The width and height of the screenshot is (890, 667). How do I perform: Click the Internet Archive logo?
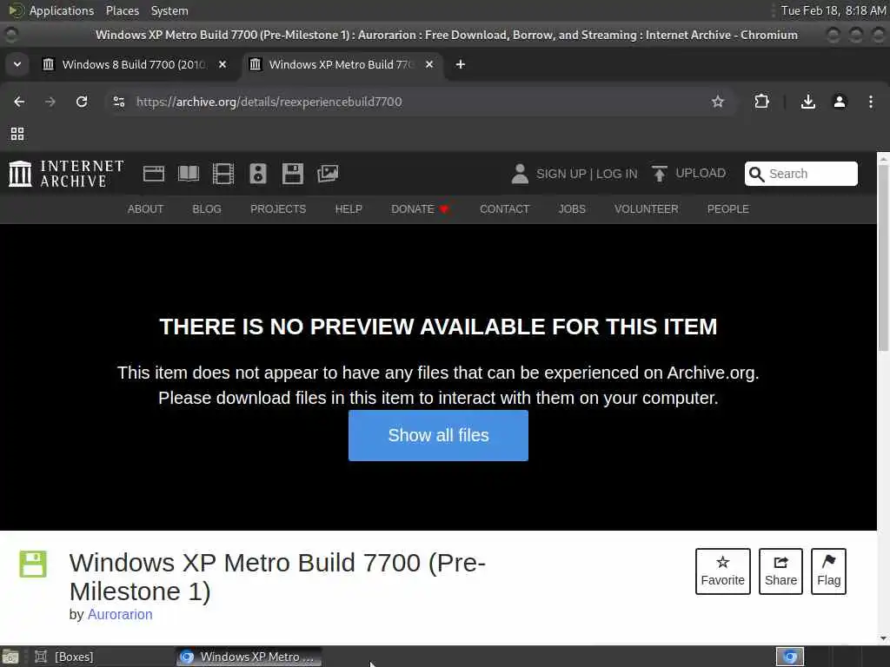[x=66, y=174]
